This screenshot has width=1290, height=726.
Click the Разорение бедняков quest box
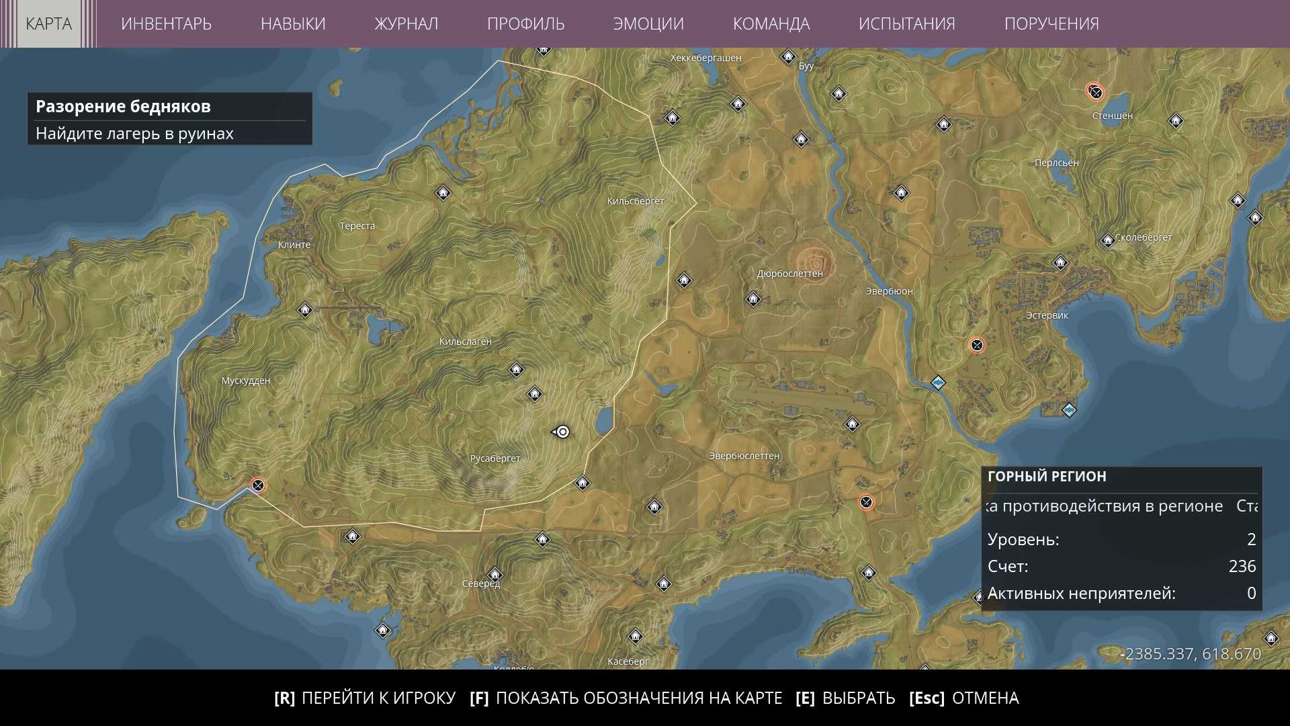coord(169,119)
